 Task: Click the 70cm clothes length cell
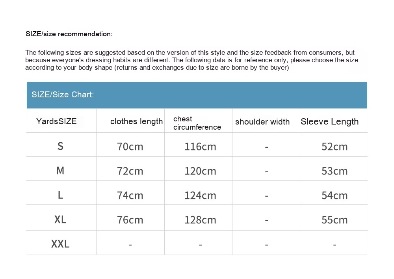(130, 147)
